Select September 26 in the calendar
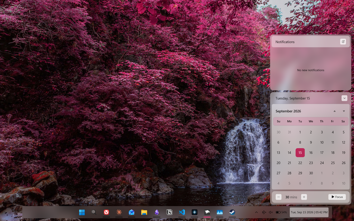354x221 pixels. click(x=343, y=163)
